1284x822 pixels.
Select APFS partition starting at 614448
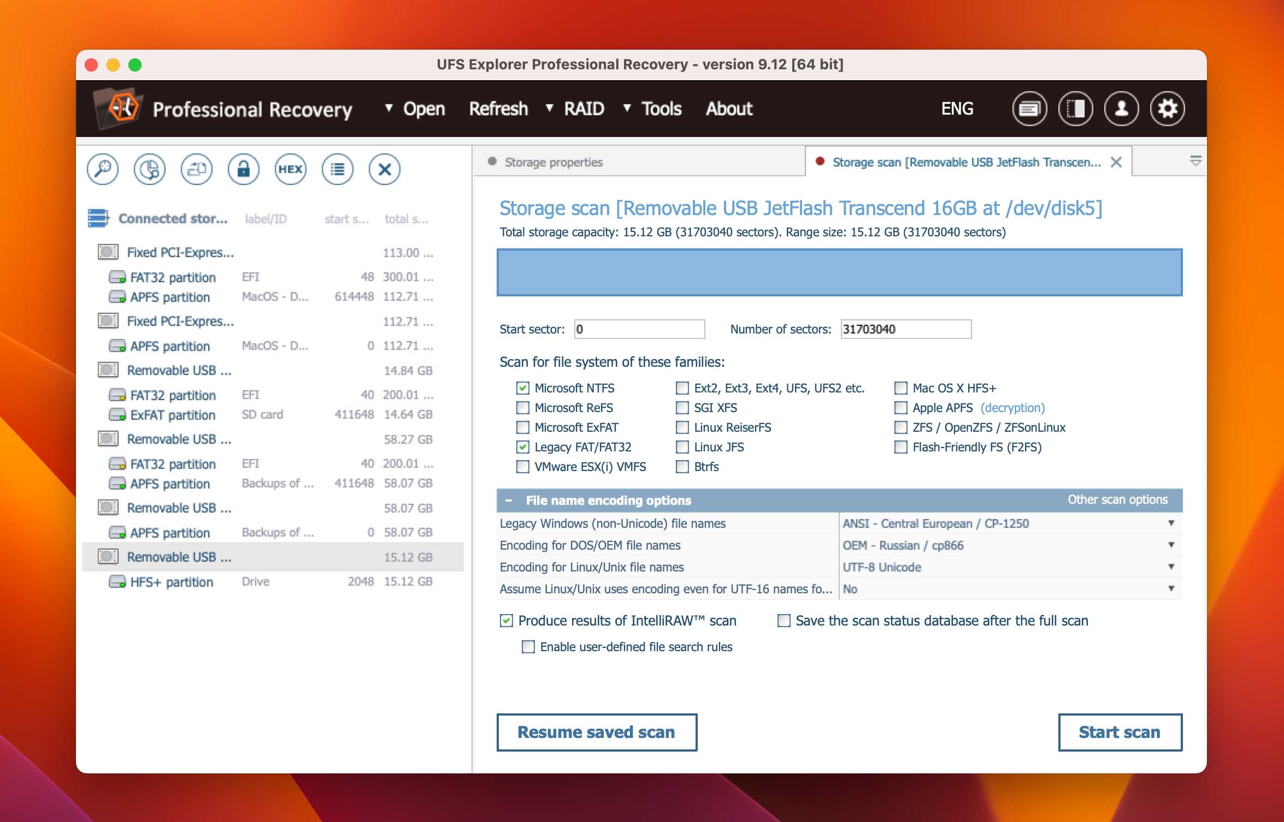[273, 297]
